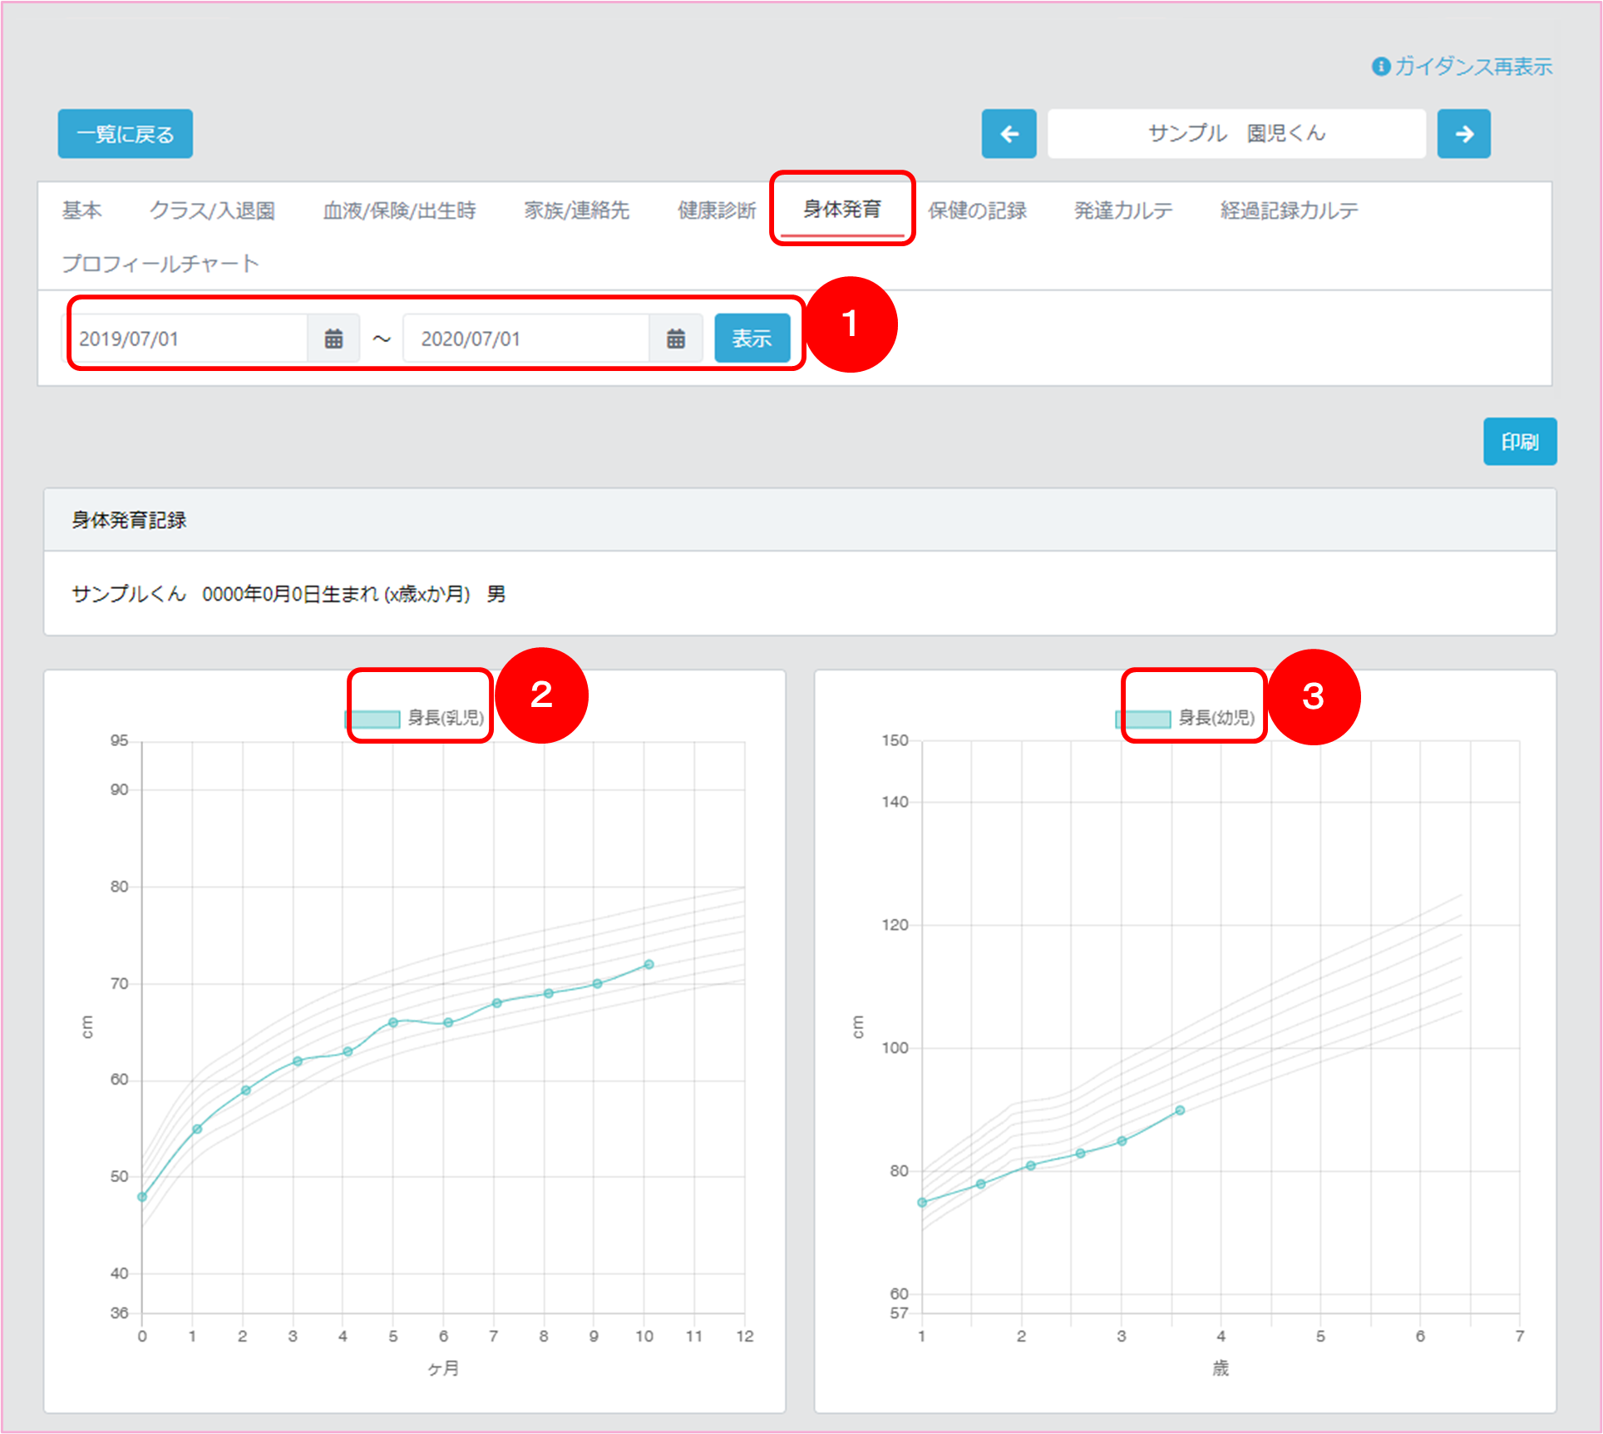Image resolution: width=1603 pixels, height=1434 pixels.
Task: Click the 一覧に戻る button
Action: 126,134
